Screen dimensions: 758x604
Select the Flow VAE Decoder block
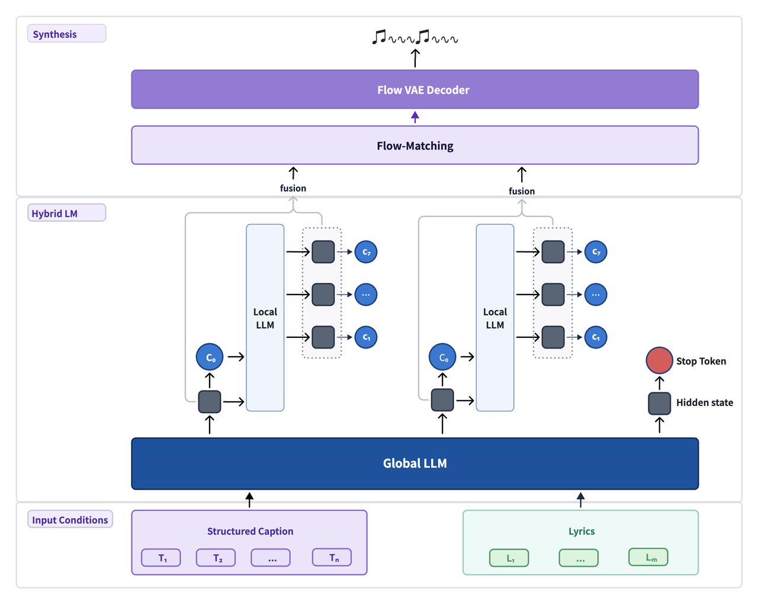[x=415, y=90]
